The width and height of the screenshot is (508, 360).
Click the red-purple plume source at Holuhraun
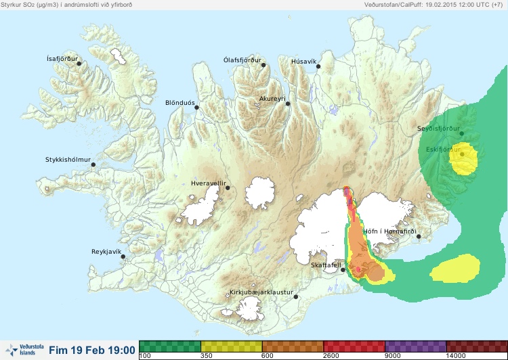point(349,198)
